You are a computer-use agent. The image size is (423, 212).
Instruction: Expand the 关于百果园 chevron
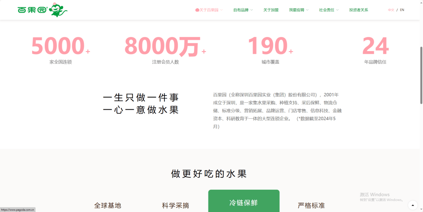221,10
